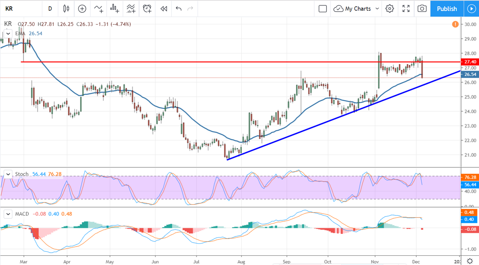This screenshot has height=265, width=479.
Task: Click the compare or add symbol icon
Action: tap(82, 8)
